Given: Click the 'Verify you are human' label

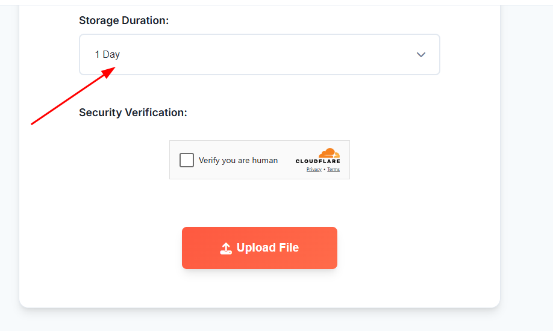Looking at the screenshot, I should pos(238,161).
